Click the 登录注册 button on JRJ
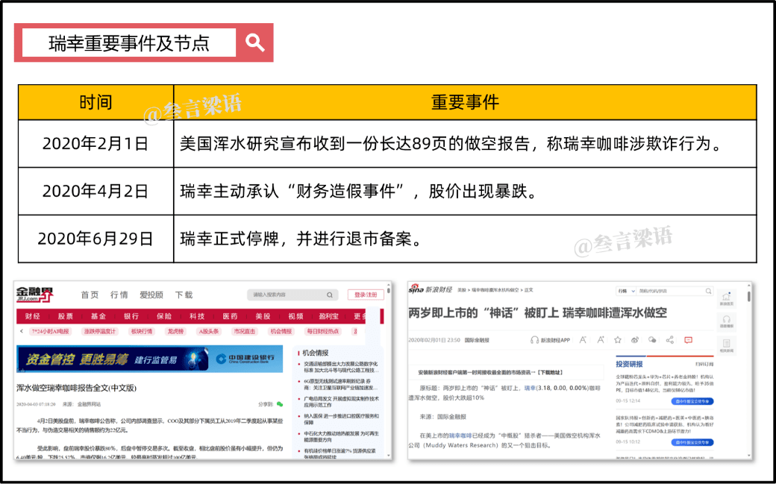 tap(365, 295)
